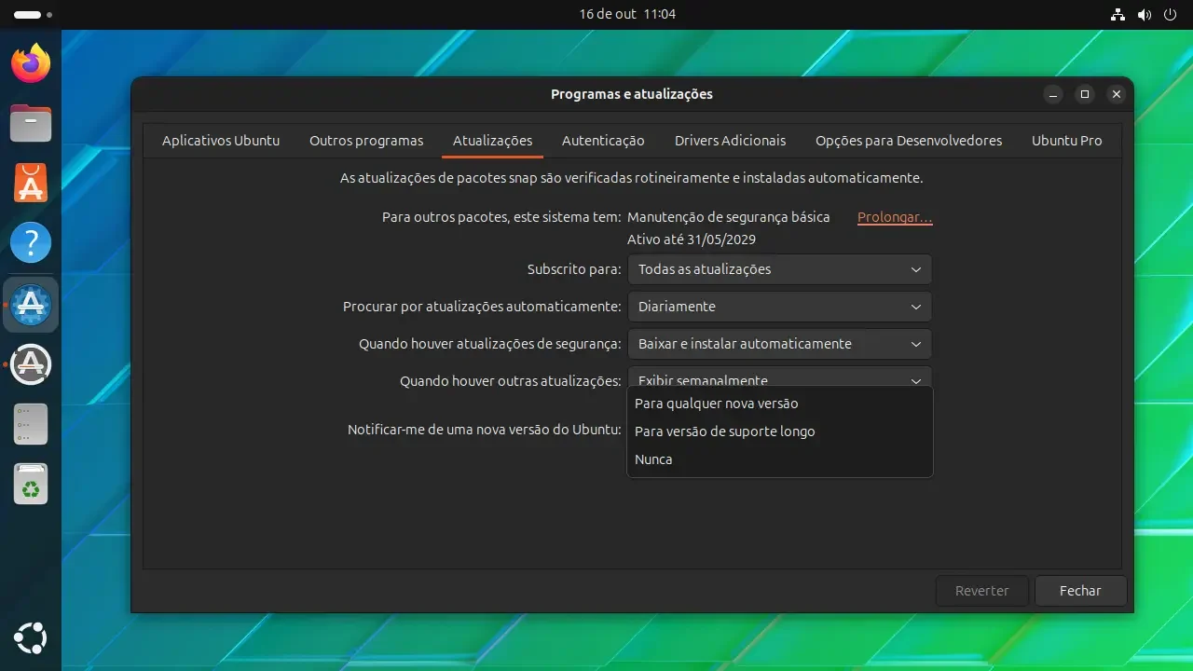The height and width of the screenshot is (671, 1193).
Task: Click the Prolongar... link
Action: 895,217
